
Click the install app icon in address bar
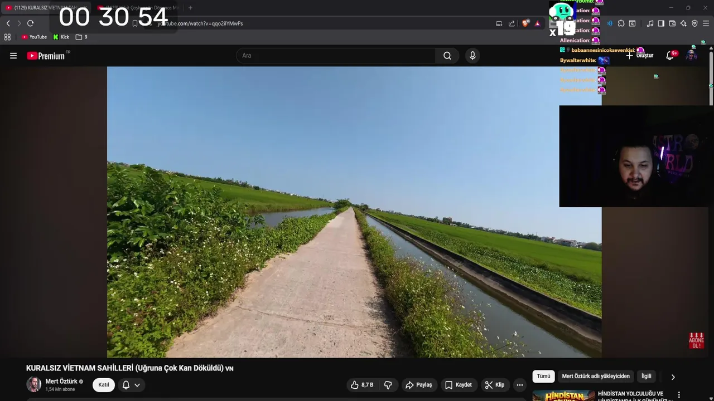pyautogui.click(x=499, y=23)
